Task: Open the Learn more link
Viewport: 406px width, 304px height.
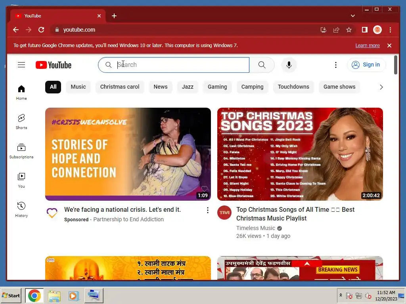Action: click(x=368, y=46)
